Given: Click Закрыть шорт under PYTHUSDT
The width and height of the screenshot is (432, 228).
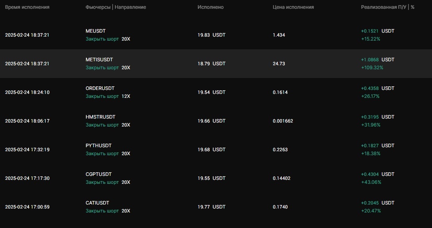Looking at the screenshot, I should click(x=102, y=154).
